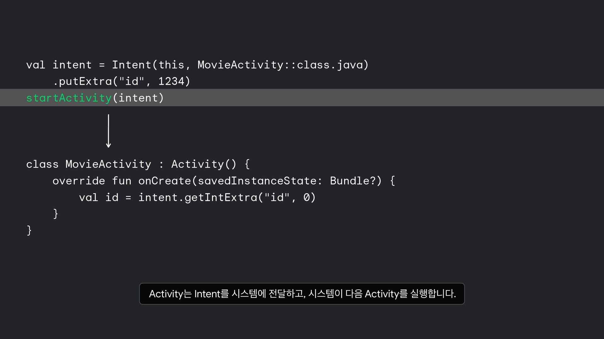Image resolution: width=604 pixels, height=339 pixels.
Task: Click the highlighted line's (intent) argument
Action: coord(138,98)
